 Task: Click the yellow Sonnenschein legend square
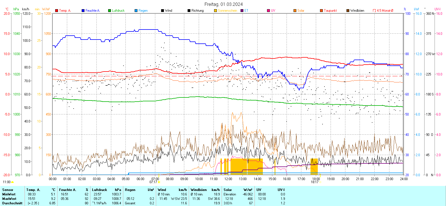[215, 11]
